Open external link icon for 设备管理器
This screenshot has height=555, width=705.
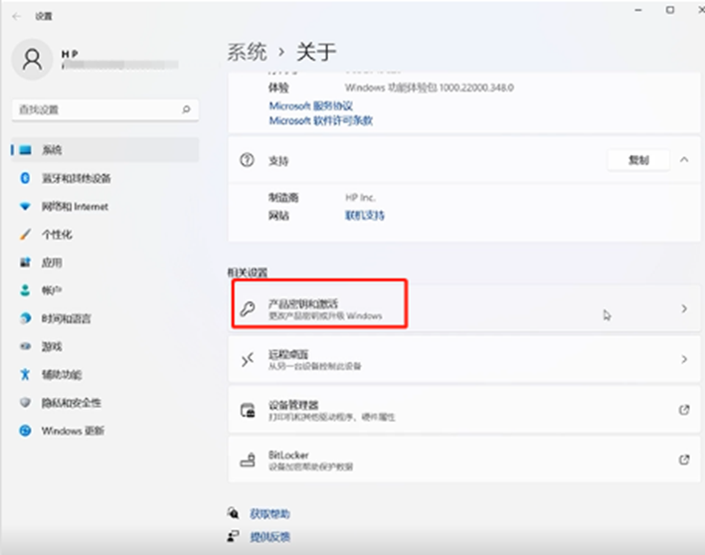click(683, 410)
